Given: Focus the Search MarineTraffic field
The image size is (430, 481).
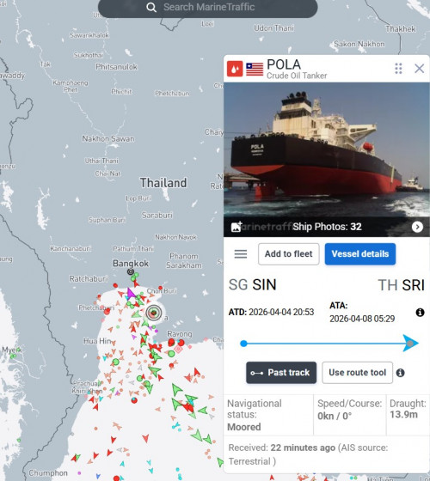Looking at the screenshot, I should coord(207,8).
